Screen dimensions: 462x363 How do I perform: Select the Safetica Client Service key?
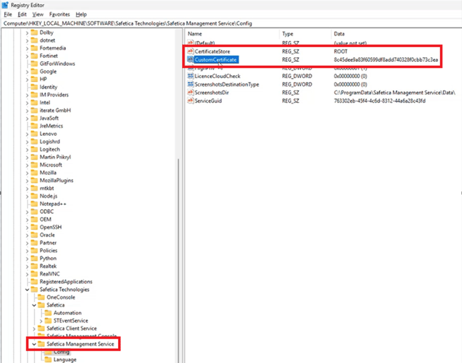72,329
